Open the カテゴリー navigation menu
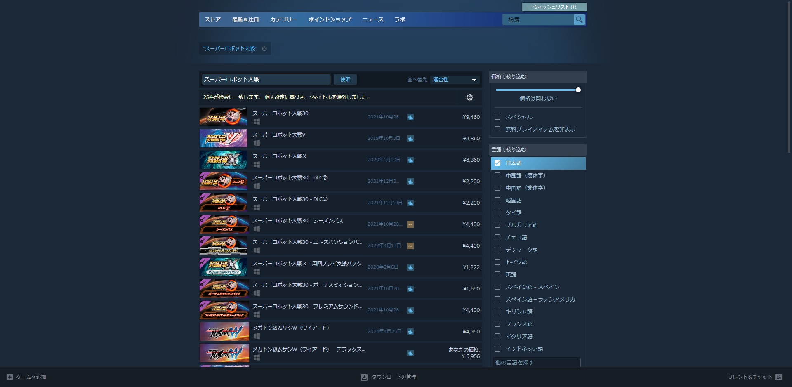 (x=284, y=19)
